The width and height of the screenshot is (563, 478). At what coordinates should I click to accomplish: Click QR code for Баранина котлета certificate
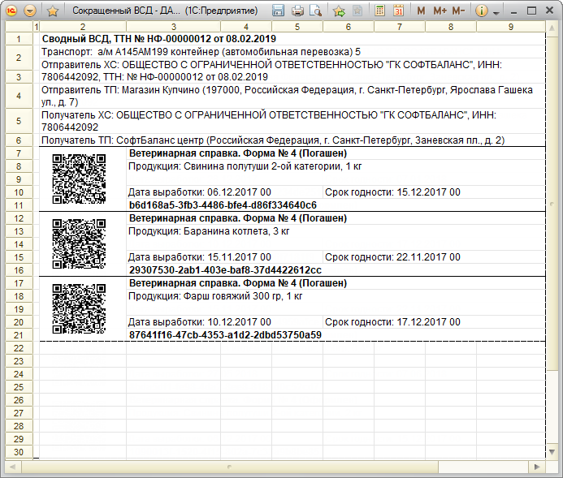(x=79, y=243)
